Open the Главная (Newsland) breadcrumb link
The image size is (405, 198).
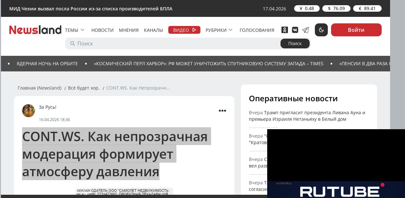pos(40,88)
